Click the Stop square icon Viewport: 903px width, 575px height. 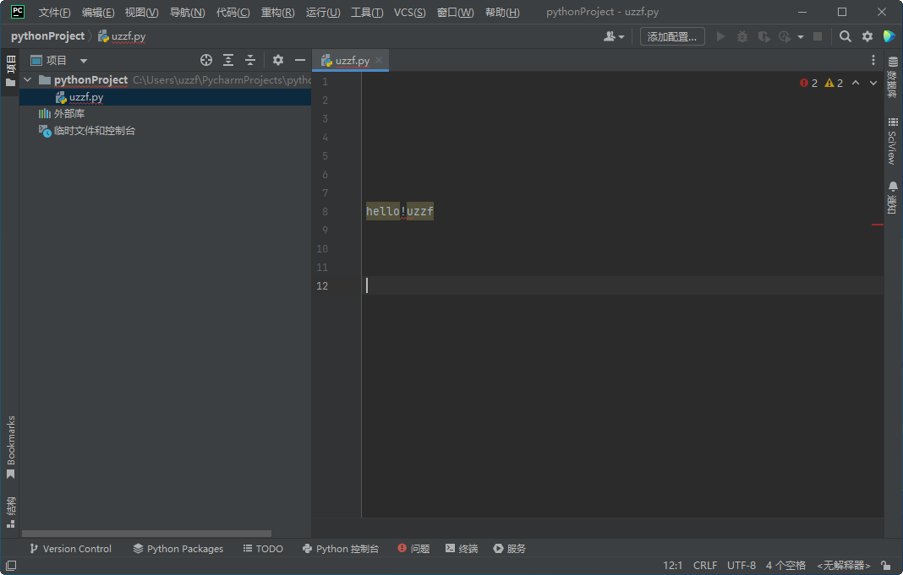pos(818,36)
